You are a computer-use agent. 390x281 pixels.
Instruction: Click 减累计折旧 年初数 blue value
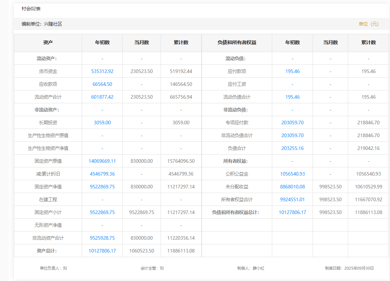(102, 174)
